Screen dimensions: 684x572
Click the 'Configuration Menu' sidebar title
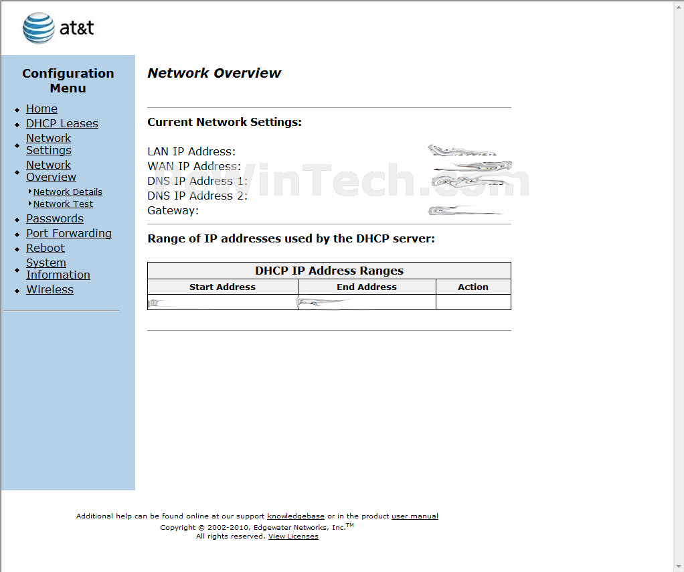pos(68,81)
